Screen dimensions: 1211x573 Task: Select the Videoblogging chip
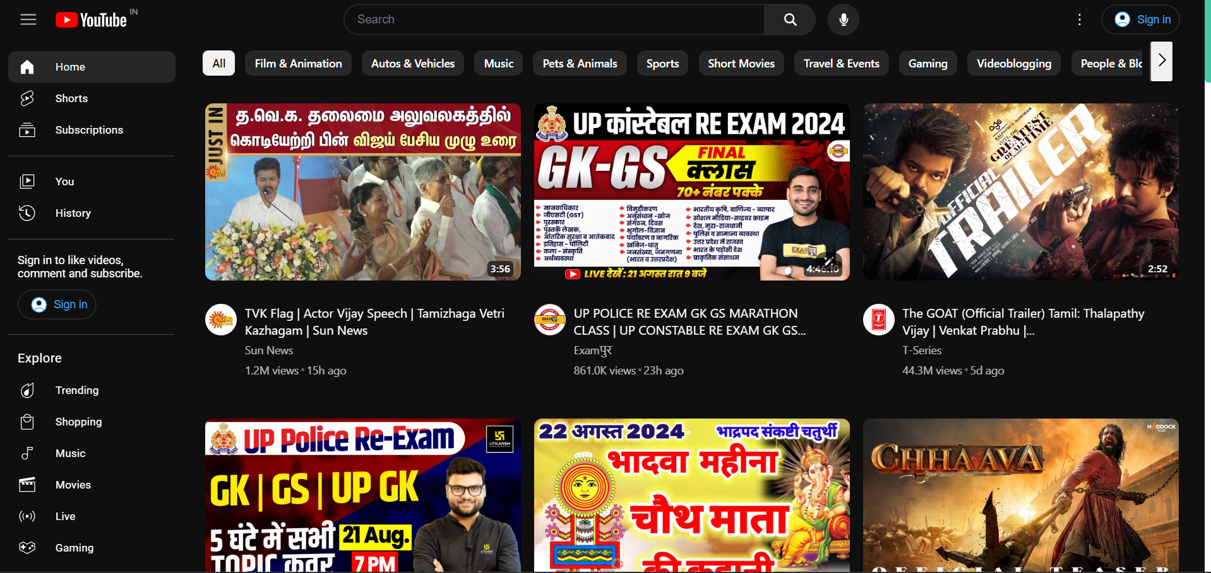pos(1014,63)
